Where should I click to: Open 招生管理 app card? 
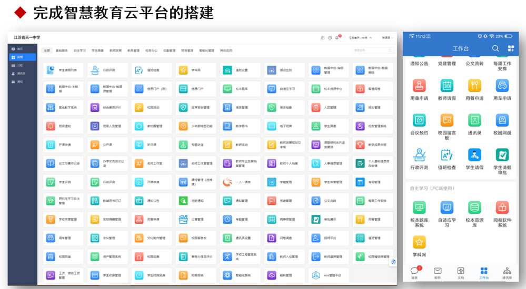click(373, 108)
